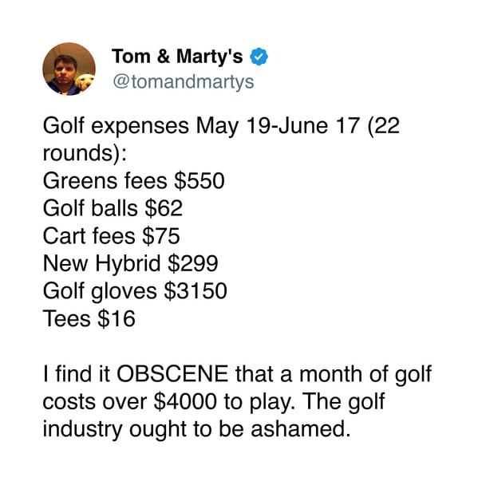The width and height of the screenshot is (478, 485).
Task: Click the word OBSCENE in the tweet
Action: [x=172, y=374]
